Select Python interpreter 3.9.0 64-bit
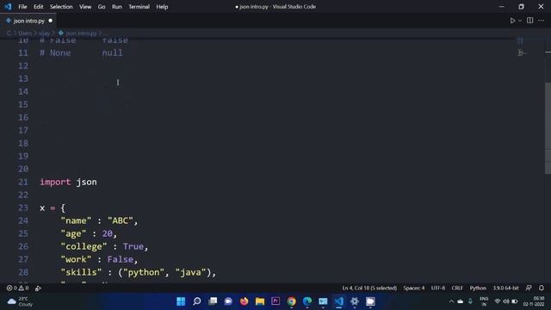The width and height of the screenshot is (551, 310). 505,288
